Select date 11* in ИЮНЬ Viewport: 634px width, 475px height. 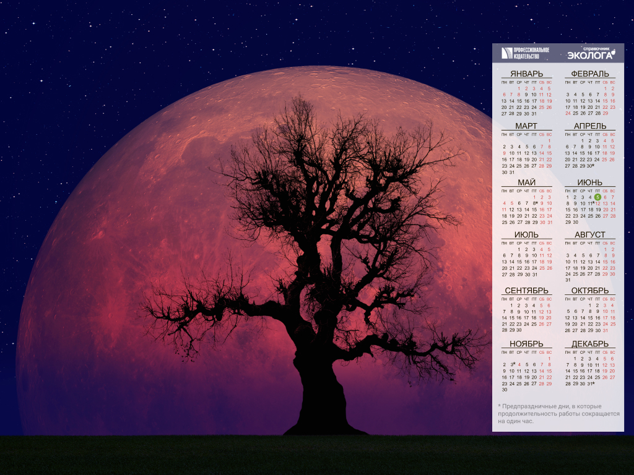[591, 203]
